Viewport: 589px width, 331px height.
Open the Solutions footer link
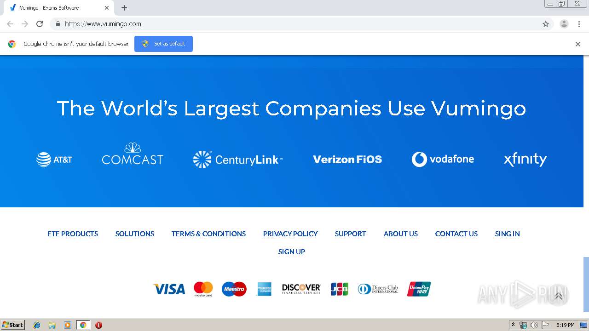coord(135,234)
